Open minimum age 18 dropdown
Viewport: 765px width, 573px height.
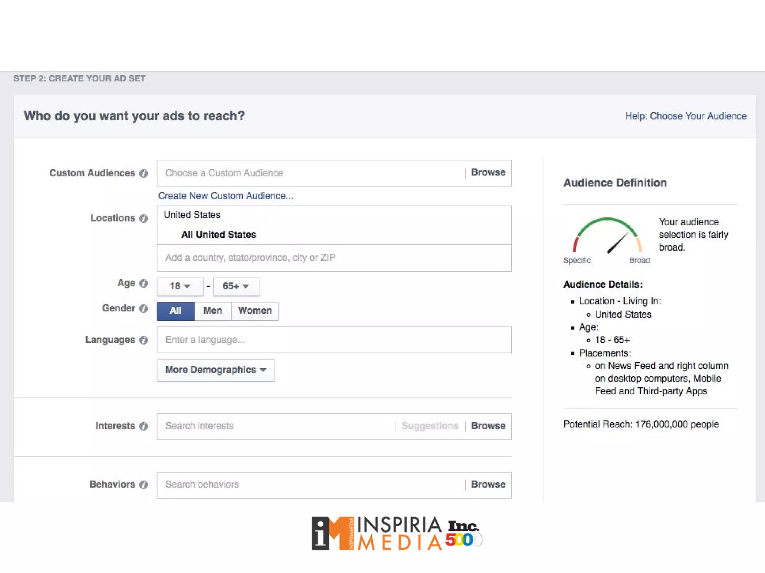pos(180,286)
